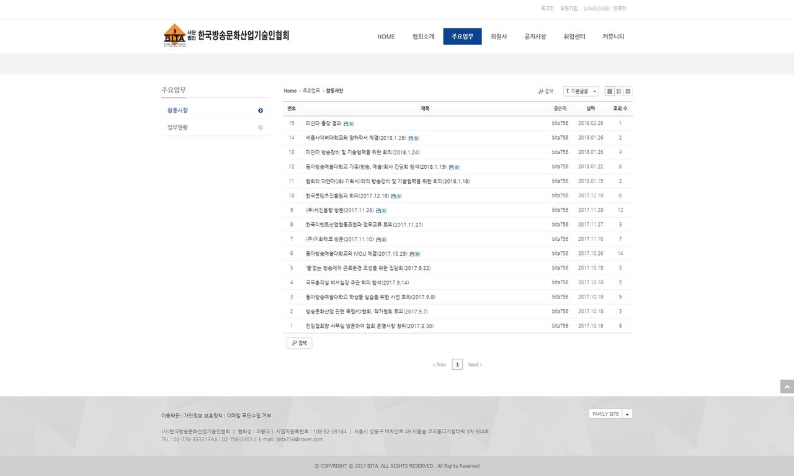Image resolution: width=794 pixels, height=476 pixels.
Task: Open the post titled with (2017.8.30)
Action: pyautogui.click(x=370, y=326)
